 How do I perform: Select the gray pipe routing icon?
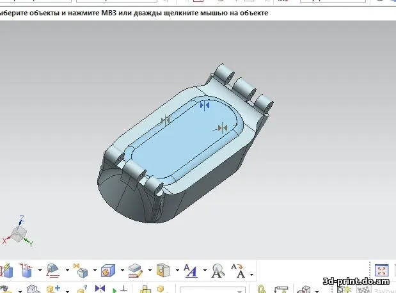(281, 289)
